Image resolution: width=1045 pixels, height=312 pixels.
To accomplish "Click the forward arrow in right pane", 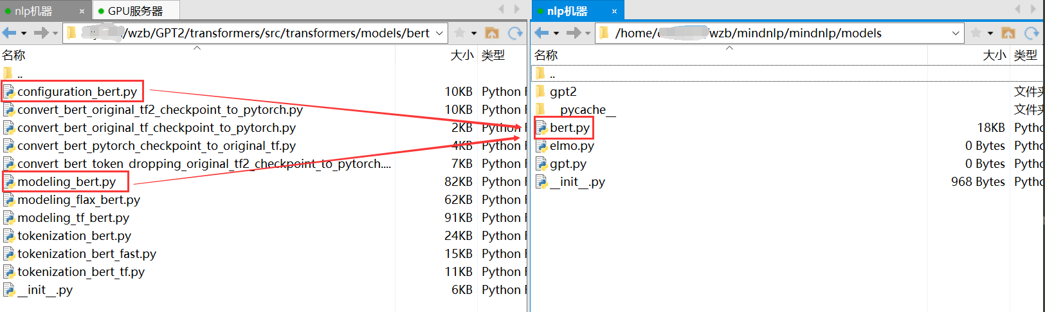I will (574, 33).
